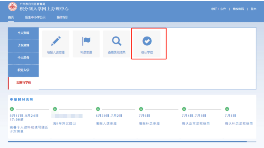Click the 确认正常录取结果 text

(x=196, y=124)
